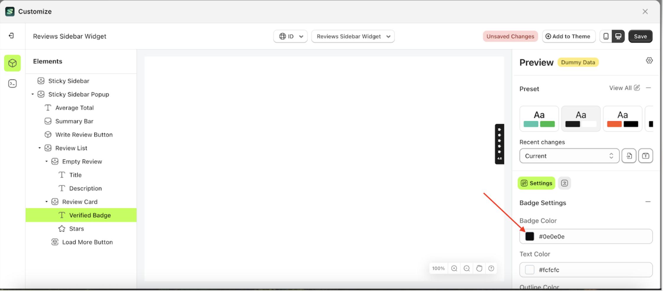Open the console panel icon below Elements

click(x=12, y=84)
